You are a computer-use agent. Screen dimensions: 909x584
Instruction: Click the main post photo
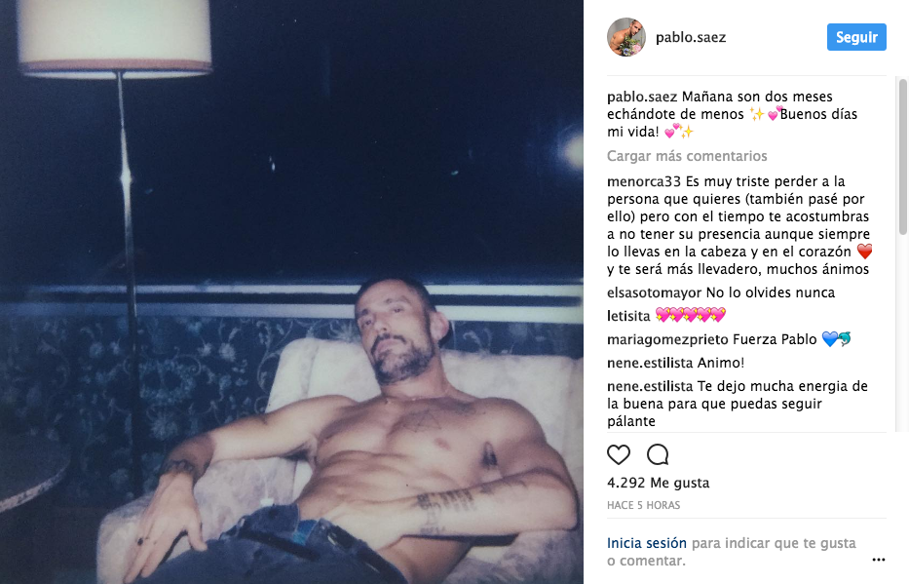point(291,292)
